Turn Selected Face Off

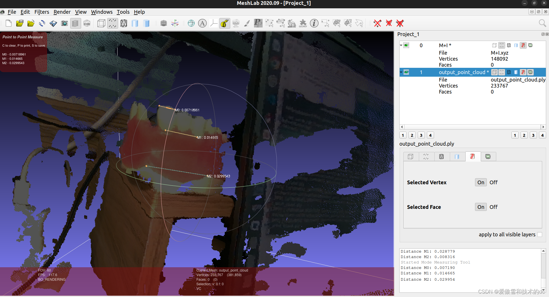493,207
